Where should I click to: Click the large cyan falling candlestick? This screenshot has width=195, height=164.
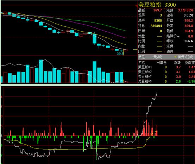pos(95,39)
